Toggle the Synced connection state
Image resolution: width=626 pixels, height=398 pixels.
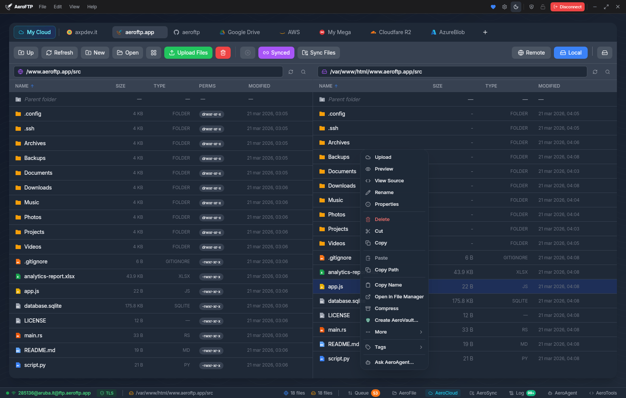point(276,53)
